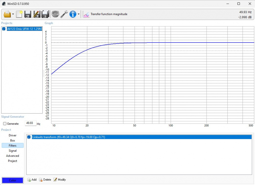Create a new project with the blank page icon

pyautogui.click(x=19, y=14)
